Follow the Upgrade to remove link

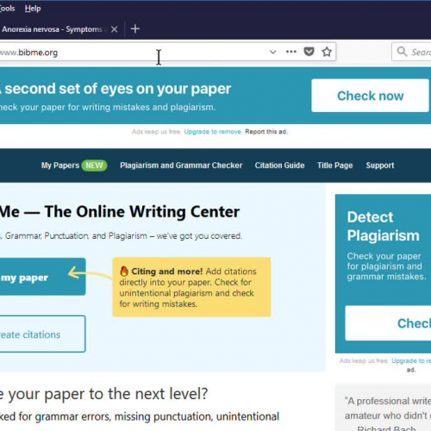pyautogui.click(x=213, y=132)
